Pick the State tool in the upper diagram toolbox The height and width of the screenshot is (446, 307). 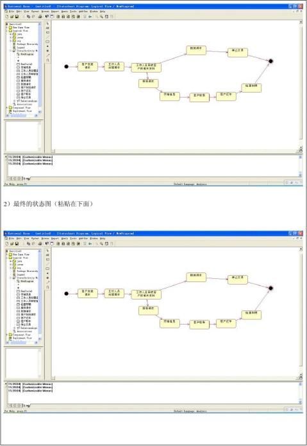(x=47, y=42)
